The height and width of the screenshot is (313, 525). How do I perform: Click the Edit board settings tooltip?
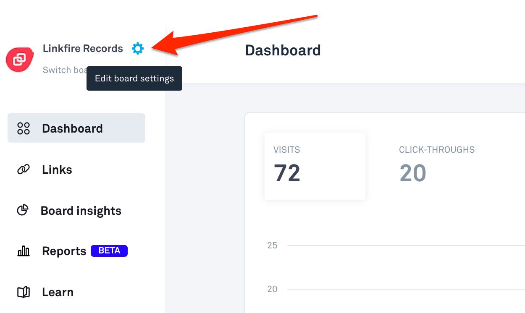click(x=134, y=78)
